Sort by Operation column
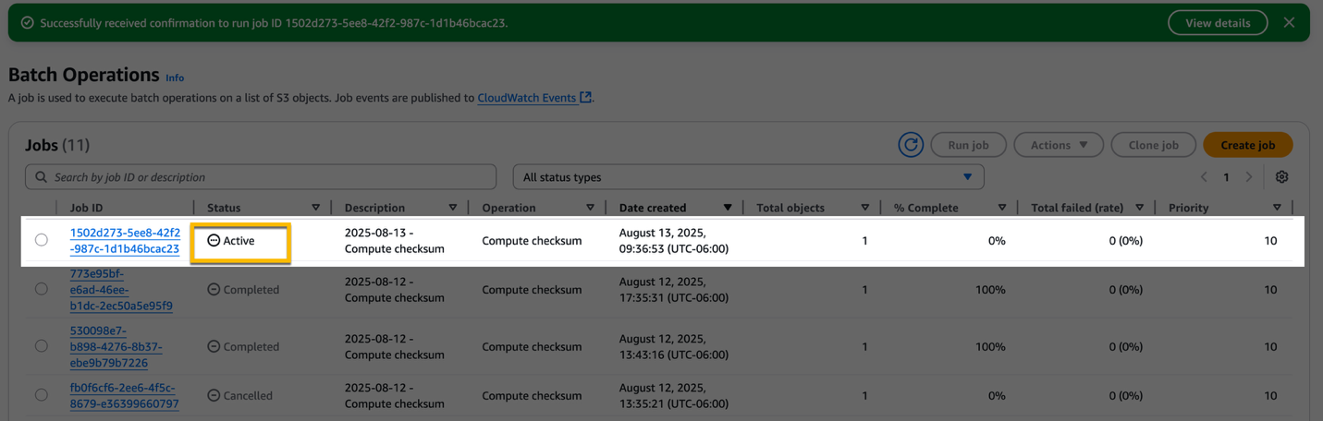Image resolution: width=1323 pixels, height=421 pixels. [590, 208]
